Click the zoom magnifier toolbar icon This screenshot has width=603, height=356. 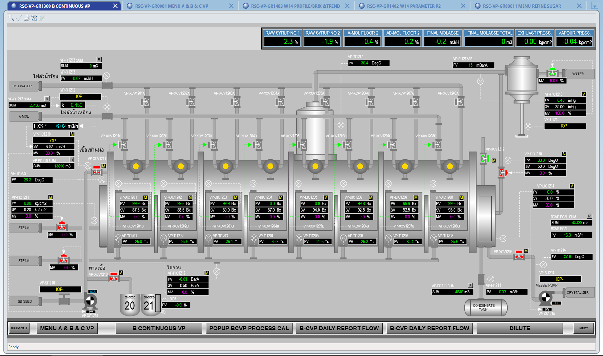(x=11, y=18)
